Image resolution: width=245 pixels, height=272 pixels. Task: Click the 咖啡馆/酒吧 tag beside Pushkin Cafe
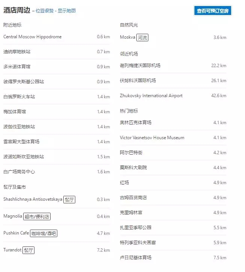pos(44,233)
